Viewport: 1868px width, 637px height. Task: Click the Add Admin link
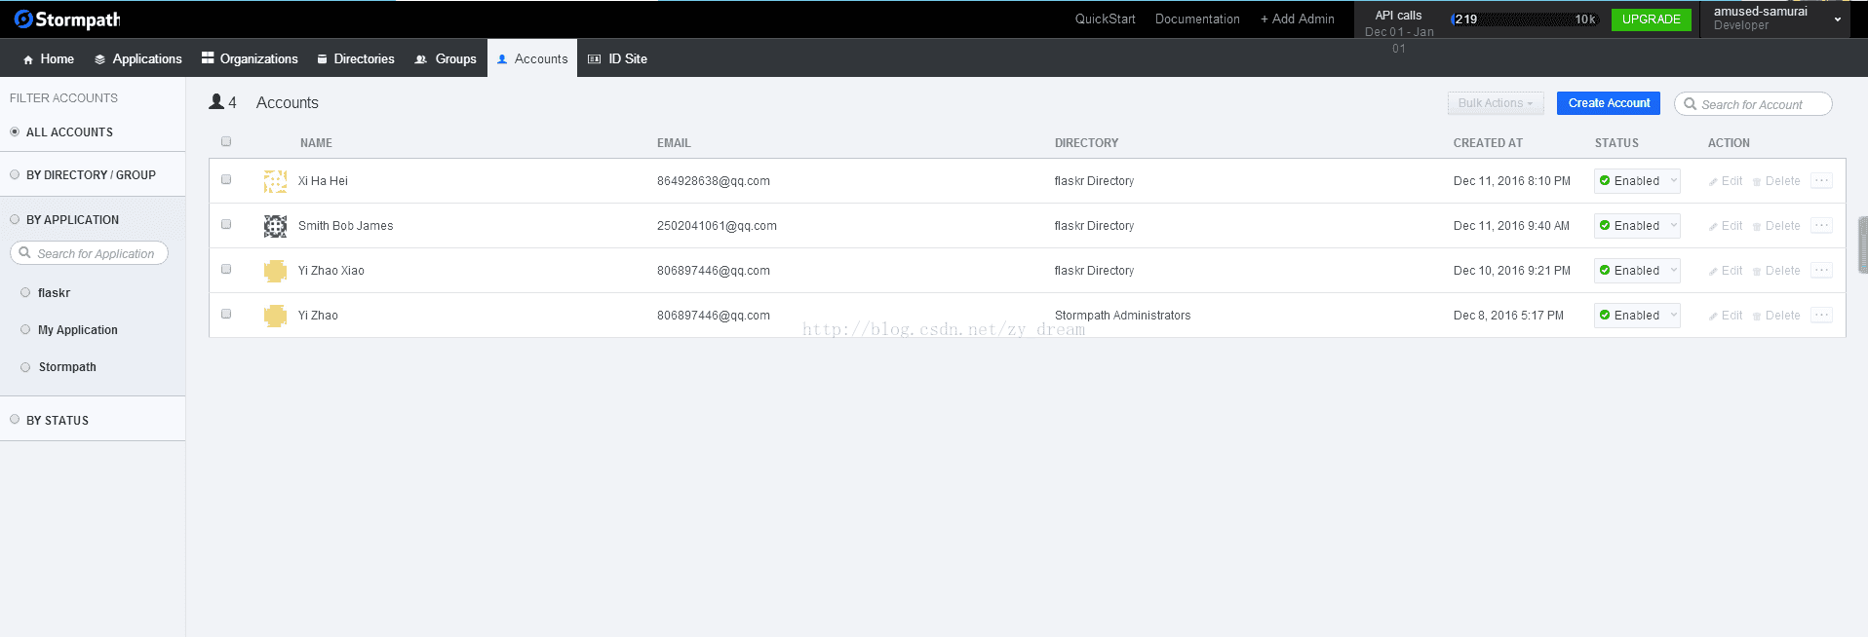pyautogui.click(x=1297, y=19)
